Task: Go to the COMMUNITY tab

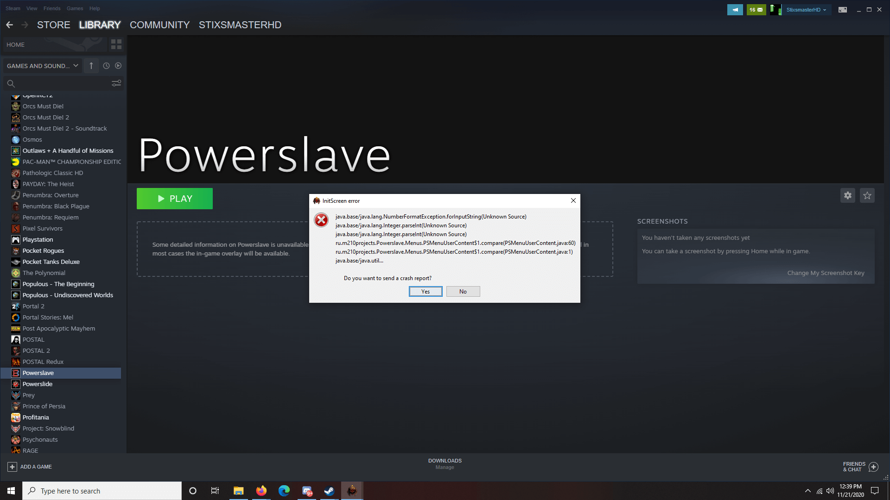Action: [x=160, y=25]
